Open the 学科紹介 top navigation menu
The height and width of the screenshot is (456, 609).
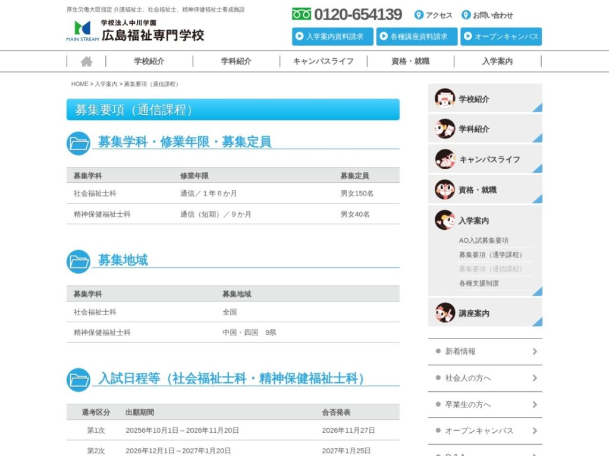[236, 61]
